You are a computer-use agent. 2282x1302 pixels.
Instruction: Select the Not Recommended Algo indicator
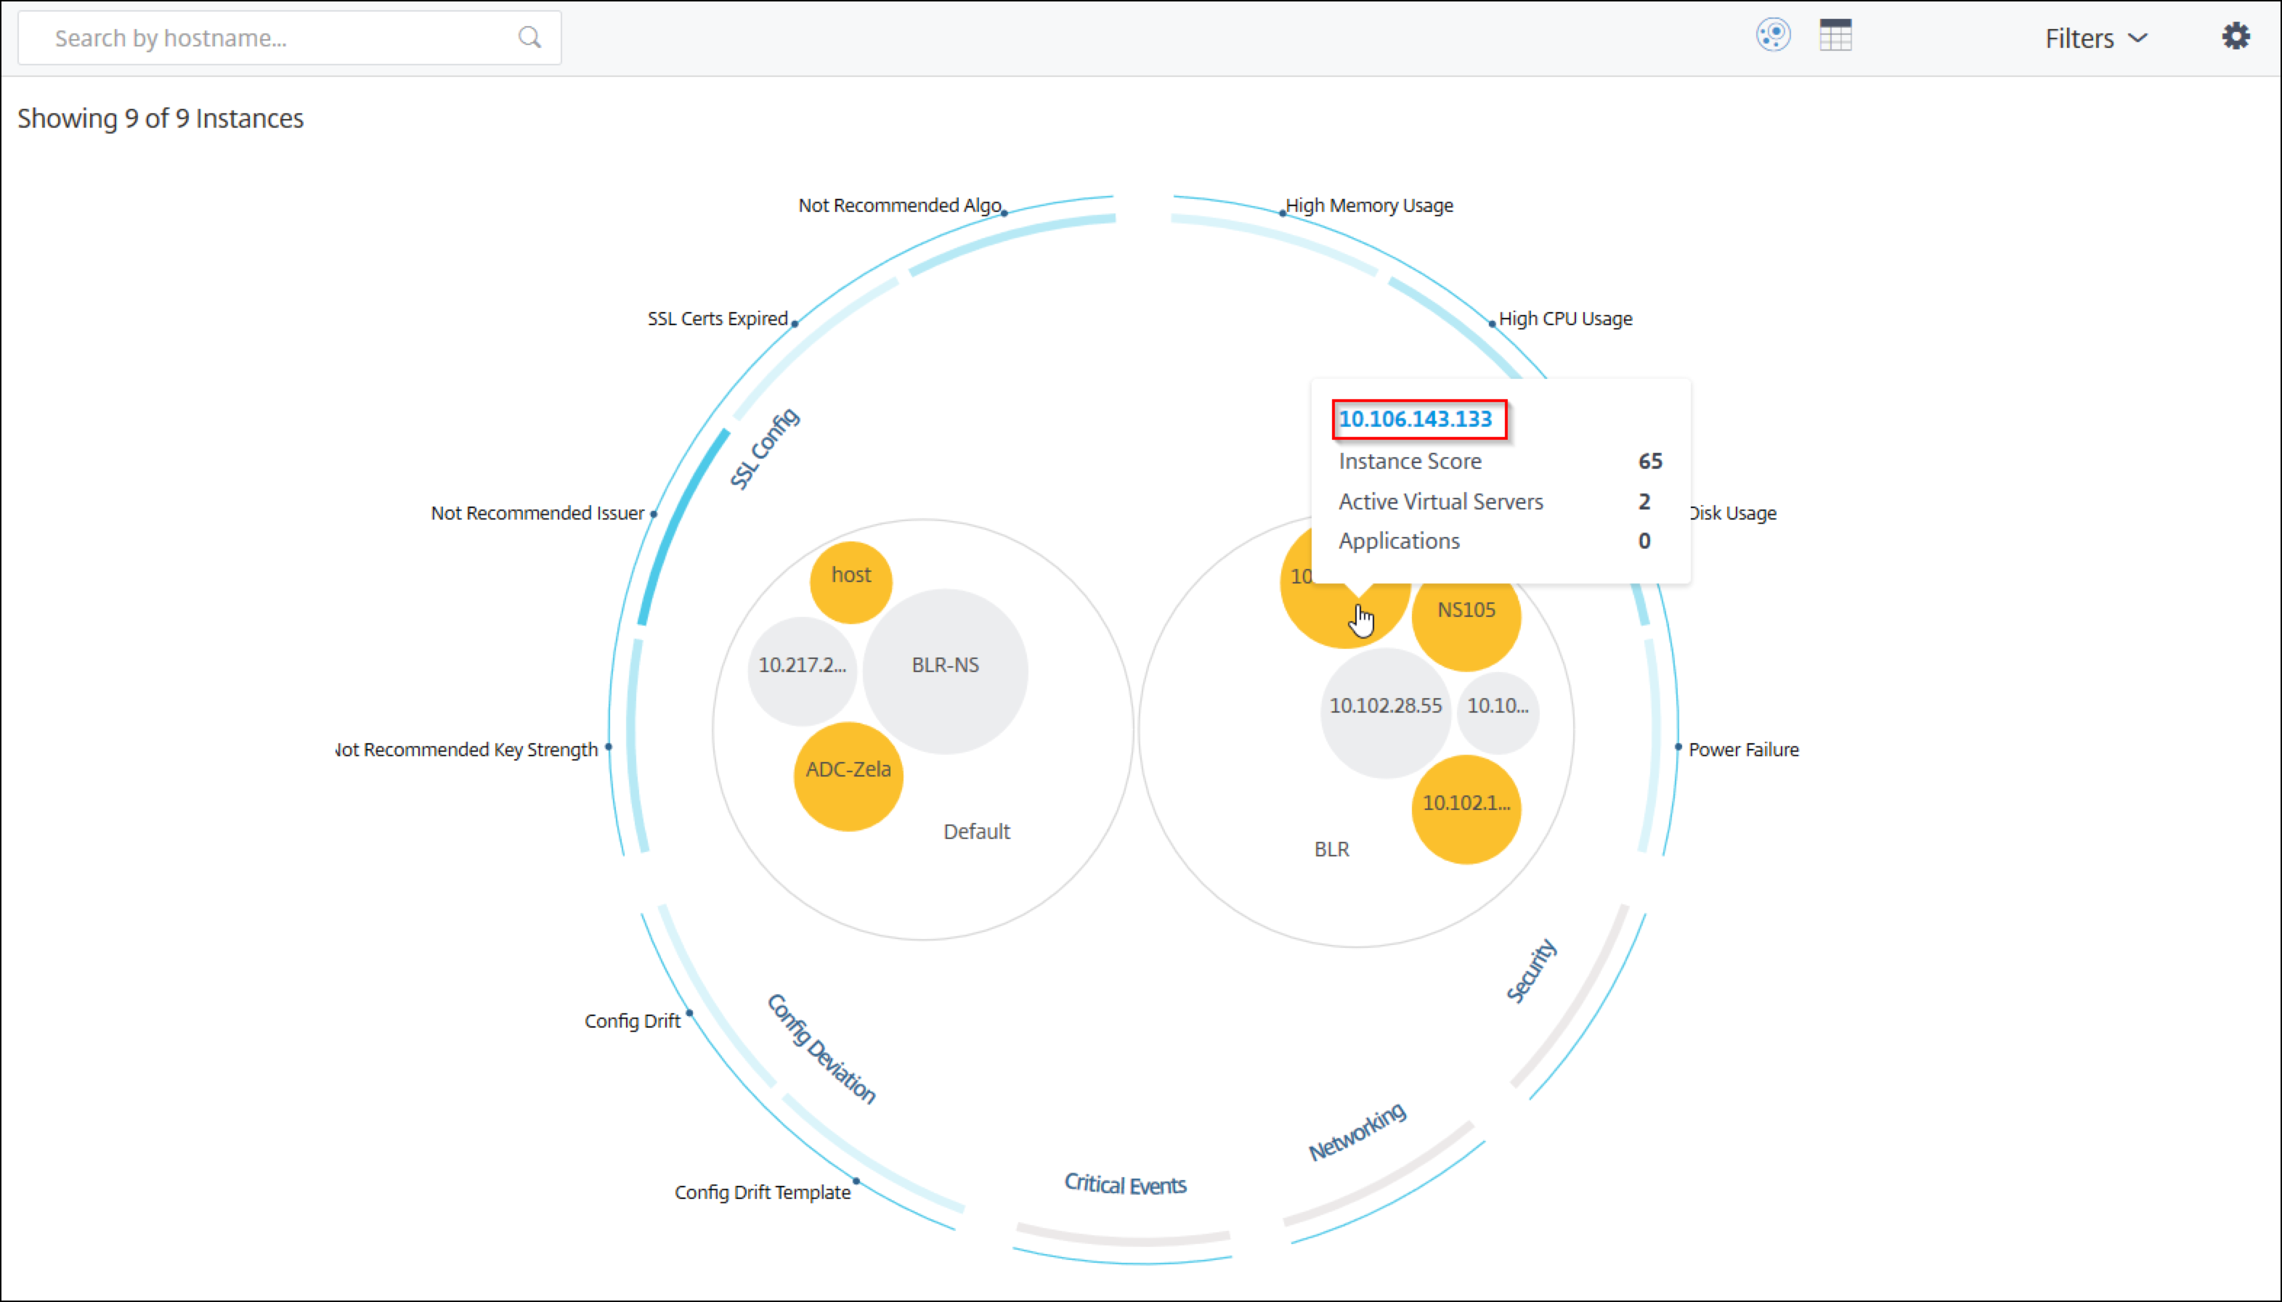point(899,205)
